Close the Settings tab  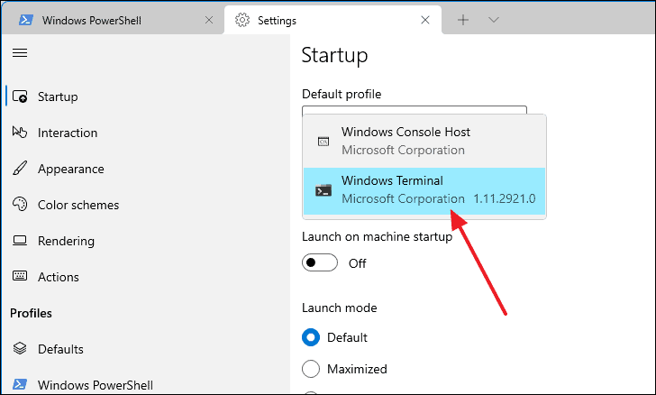click(x=424, y=20)
